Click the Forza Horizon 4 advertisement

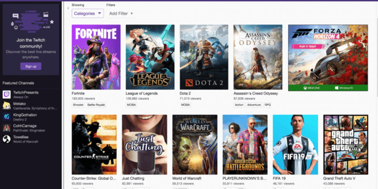coord(328,58)
